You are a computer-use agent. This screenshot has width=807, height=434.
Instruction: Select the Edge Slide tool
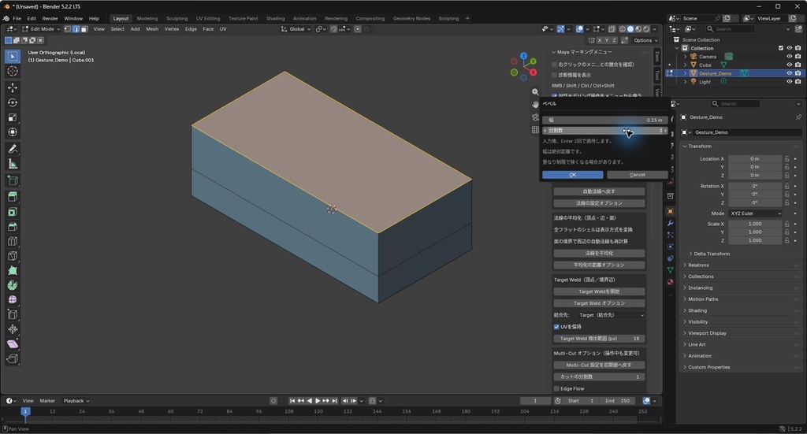tap(13, 315)
